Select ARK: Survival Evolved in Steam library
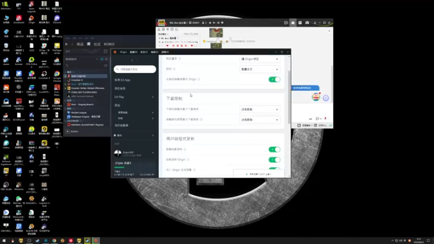The height and width of the screenshot is (244, 434). (80, 97)
